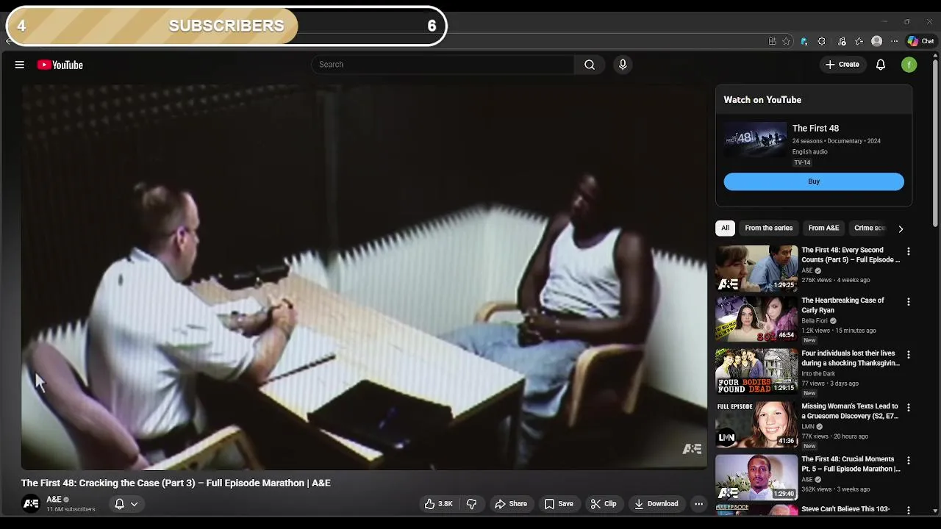Create a clip with Clip button
The height and width of the screenshot is (529, 941).
tap(604, 504)
